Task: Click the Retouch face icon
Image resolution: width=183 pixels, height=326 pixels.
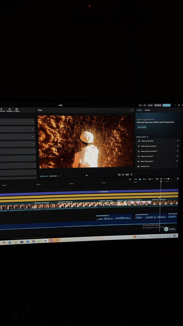Action: click(x=139, y=166)
